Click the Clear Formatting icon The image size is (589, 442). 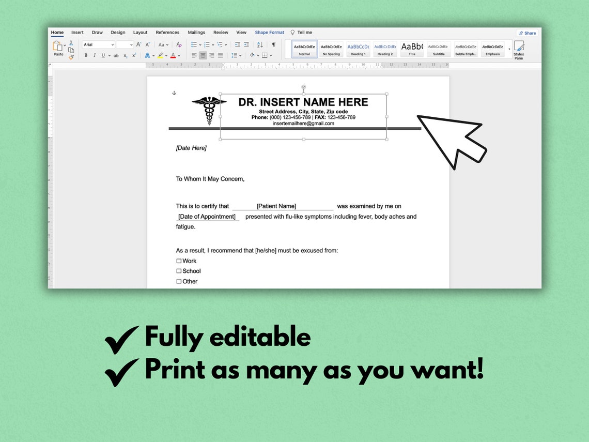tap(179, 45)
